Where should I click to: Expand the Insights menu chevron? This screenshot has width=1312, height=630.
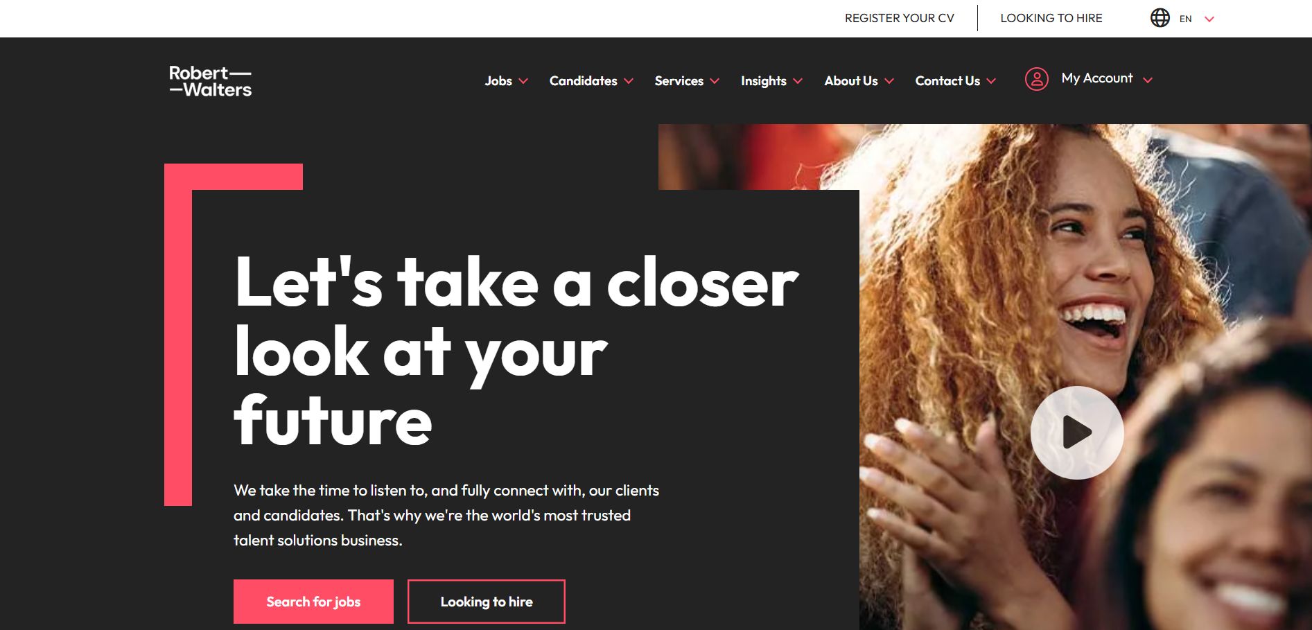coord(798,81)
